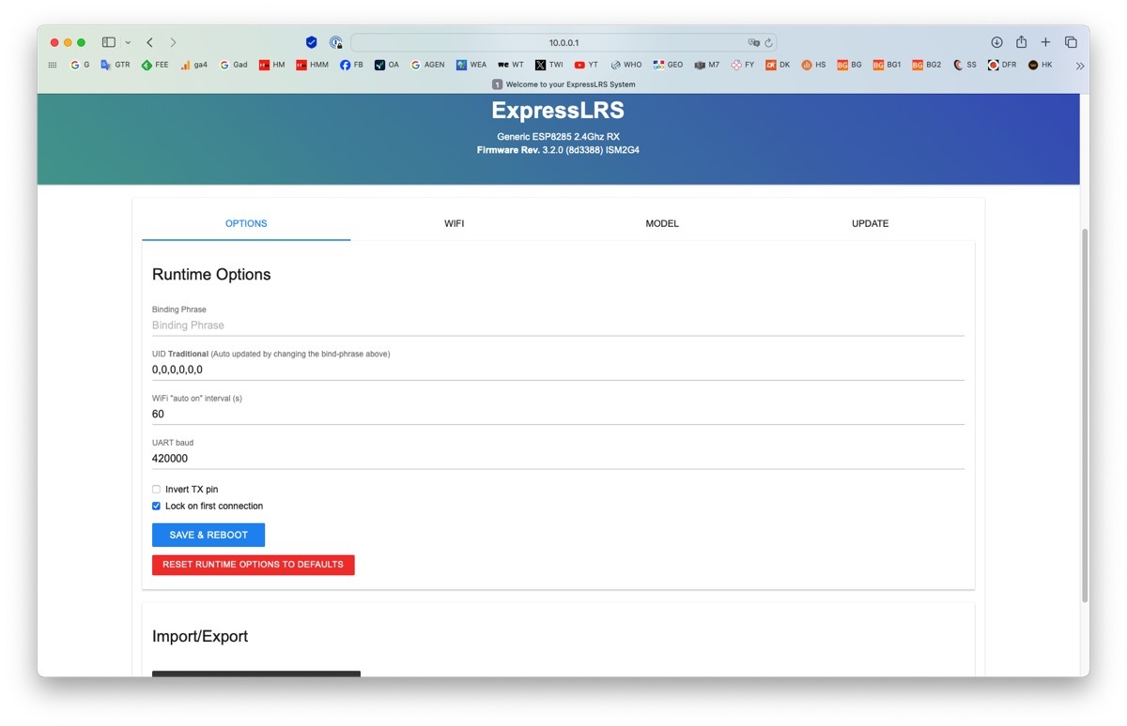
Task: Click the UID field showing 0,0,0,0,0,0
Action: [558, 370]
